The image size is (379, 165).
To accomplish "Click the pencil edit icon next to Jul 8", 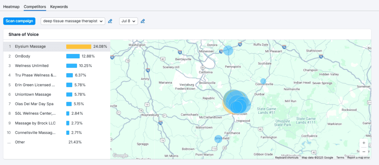I will point(142,21).
